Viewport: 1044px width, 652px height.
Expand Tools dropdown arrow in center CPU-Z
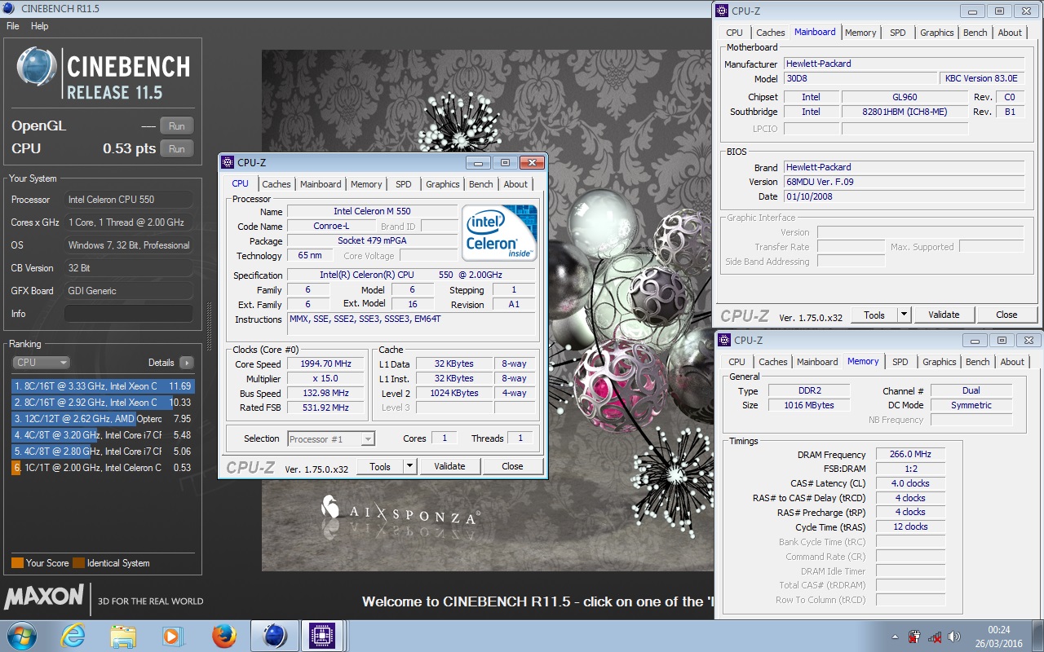[409, 466]
